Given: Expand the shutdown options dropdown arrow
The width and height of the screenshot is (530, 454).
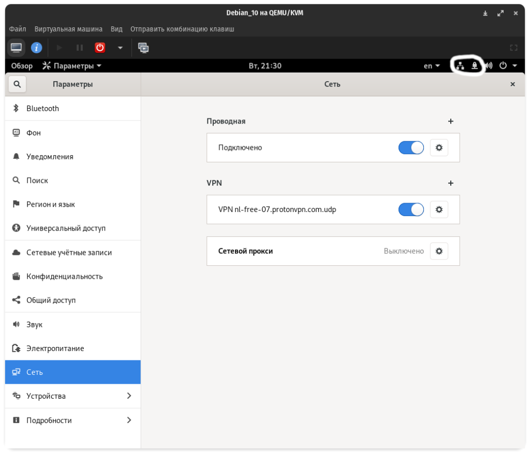Looking at the screenshot, I should 120,48.
